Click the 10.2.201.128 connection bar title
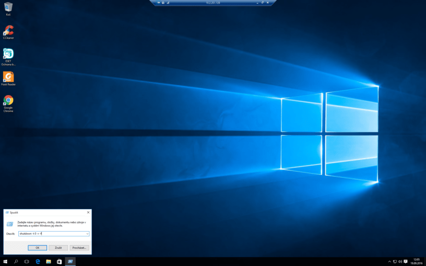The height and width of the screenshot is (266, 426). coord(212,3)
